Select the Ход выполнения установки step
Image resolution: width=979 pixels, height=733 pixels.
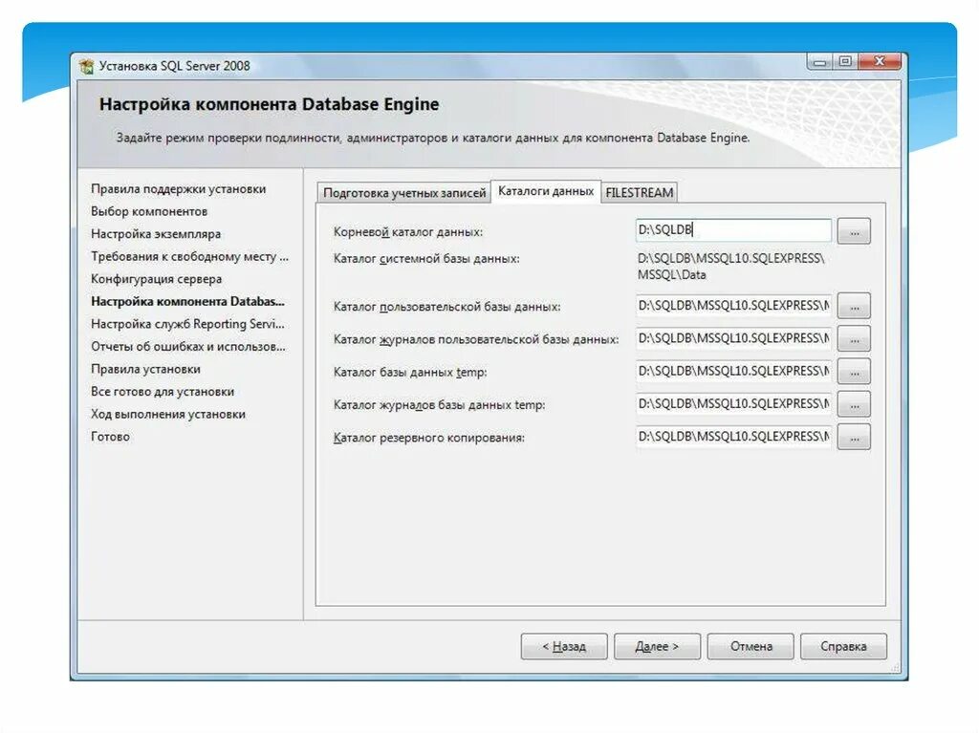click(168, 414)
